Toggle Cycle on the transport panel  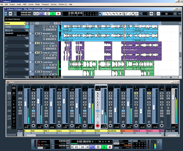coord(92,147)
